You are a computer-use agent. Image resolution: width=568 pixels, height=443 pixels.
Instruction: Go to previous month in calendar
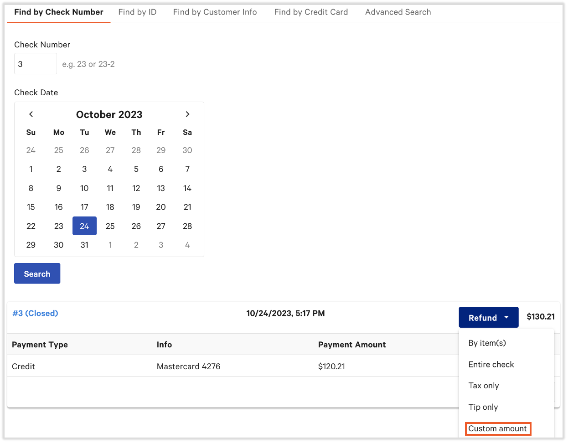(31, 114)
